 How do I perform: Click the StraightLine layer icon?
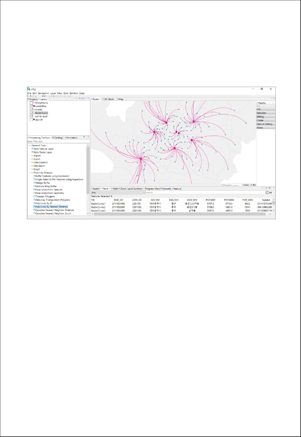[34, 103]
